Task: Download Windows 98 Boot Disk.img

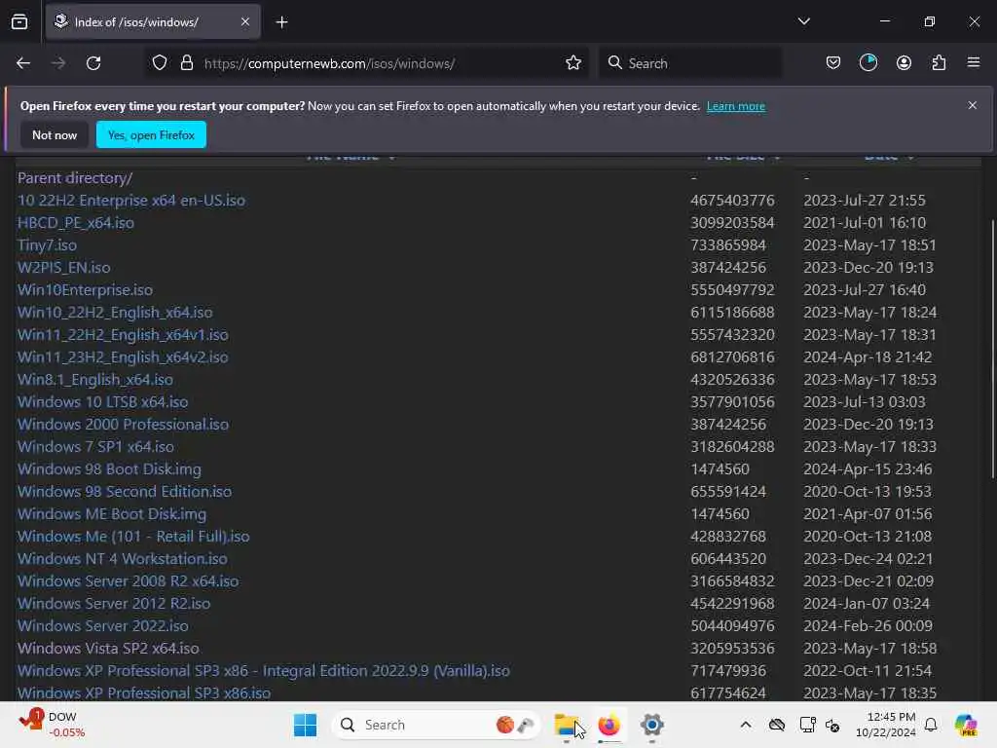Action: point(109,469)
